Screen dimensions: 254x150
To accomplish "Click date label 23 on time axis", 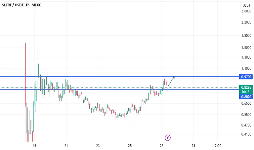I will [x=98, y=146].
